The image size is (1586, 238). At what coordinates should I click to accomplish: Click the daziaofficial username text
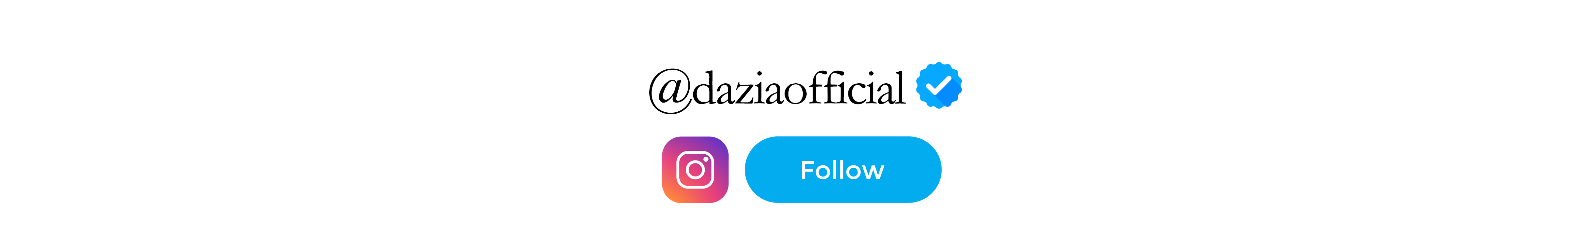(800, 89)
